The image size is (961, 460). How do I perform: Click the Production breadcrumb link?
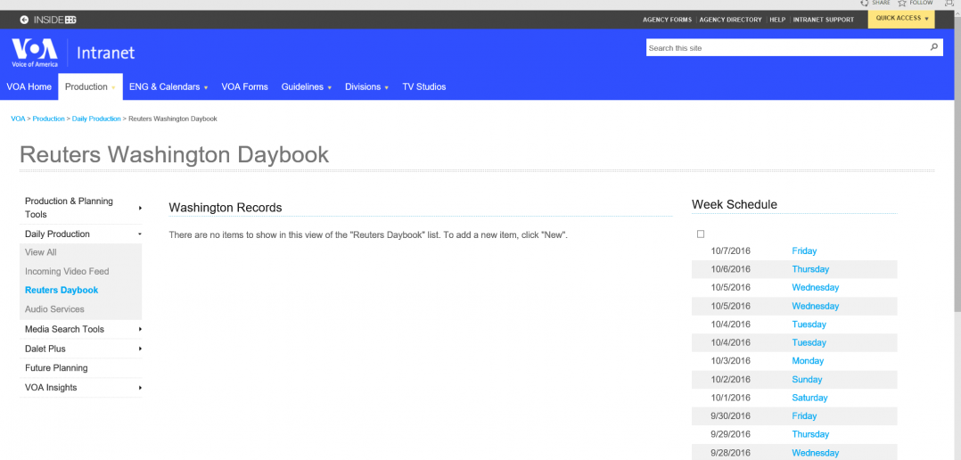click(48, 119)
